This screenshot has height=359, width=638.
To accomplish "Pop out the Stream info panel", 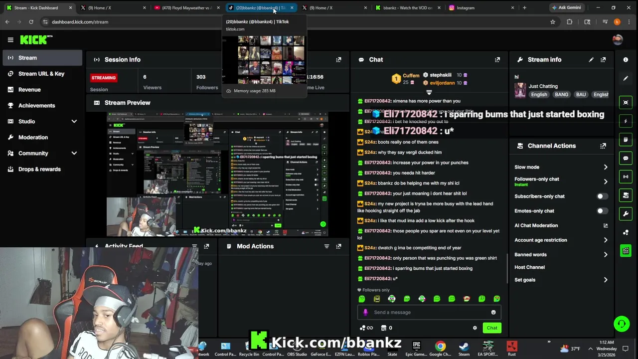I will pos(603,59).
